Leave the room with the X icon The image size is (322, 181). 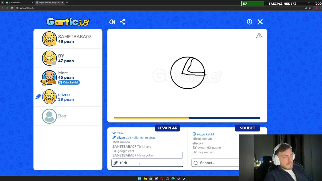(260, 22)
